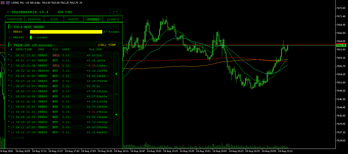Click the green US2000 trades bar
Viewport: 348px width, 154px height.
(31, 37)
